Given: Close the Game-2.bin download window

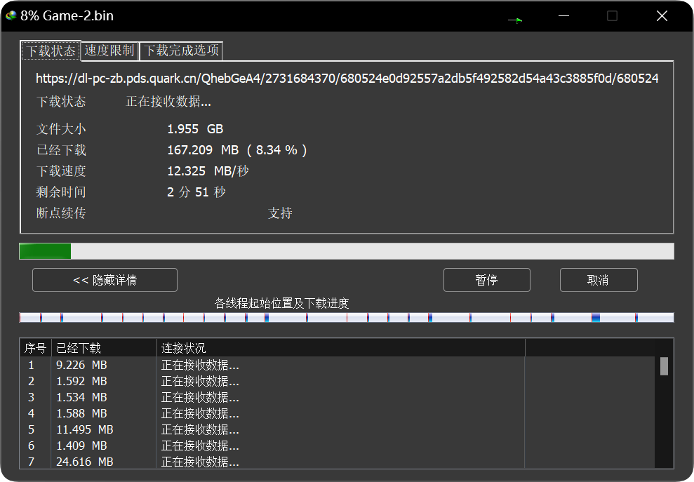Looking at the screenshot, I should (x=662, y=16).
